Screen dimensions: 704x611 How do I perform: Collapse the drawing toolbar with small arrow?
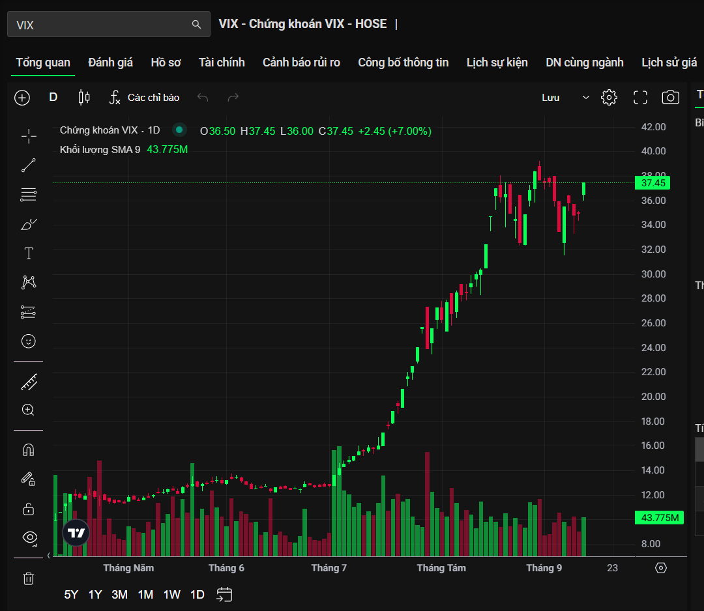(x=48, y=556)
